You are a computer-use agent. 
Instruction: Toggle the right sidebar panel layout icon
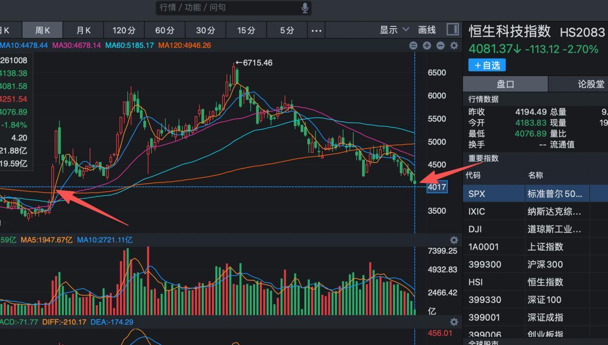(x=452, y=29)
